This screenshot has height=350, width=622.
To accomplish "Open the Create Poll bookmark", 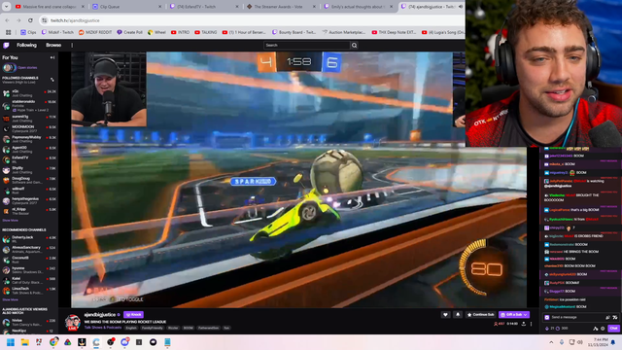I will [x=129, y=32].
